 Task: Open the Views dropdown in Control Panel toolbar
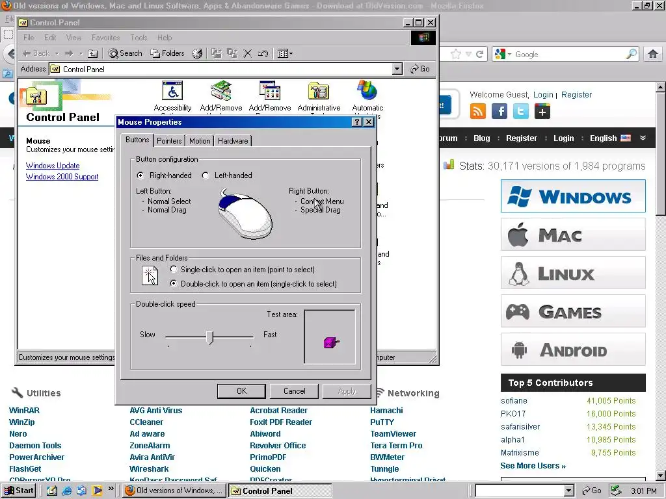pyautogui.click(x=285, y=53)
